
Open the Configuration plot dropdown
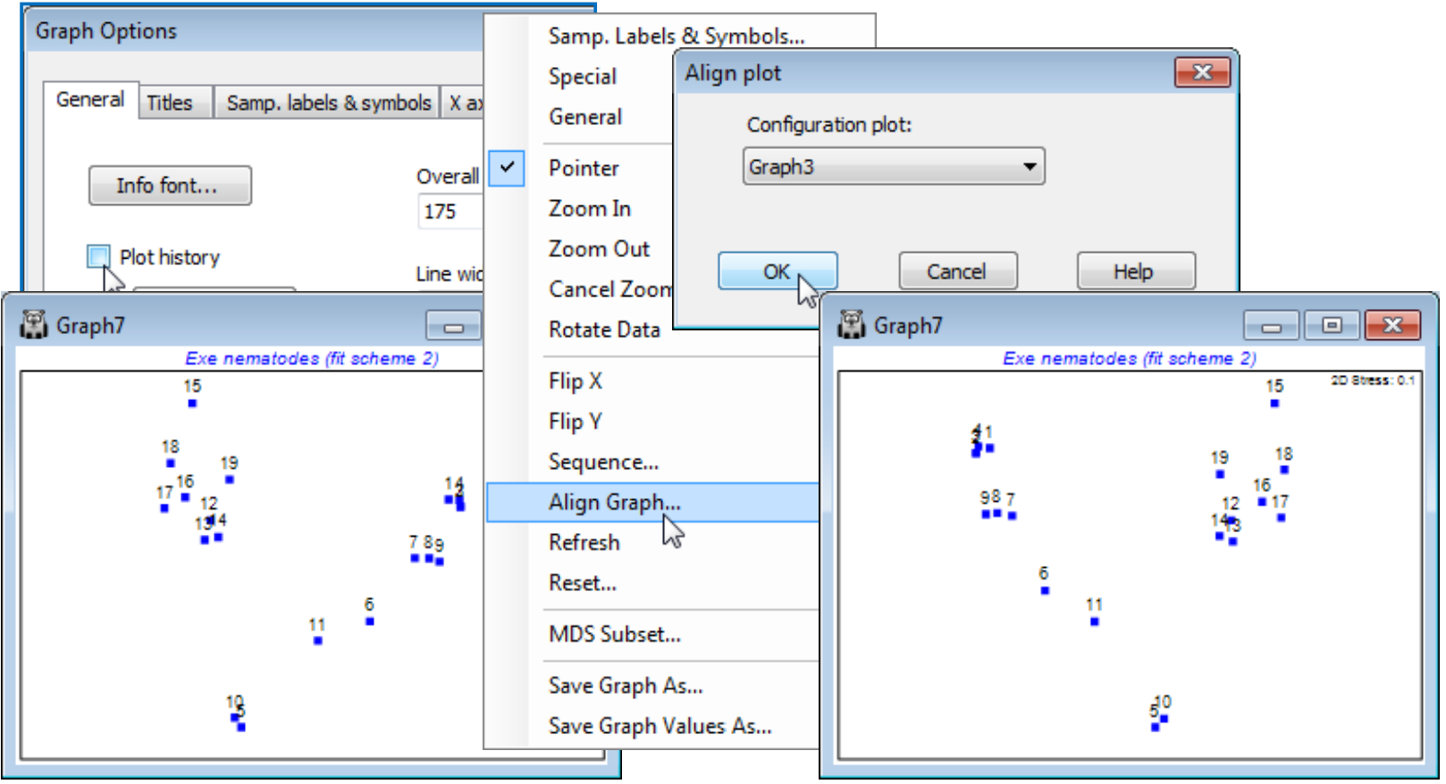point(894,166)
